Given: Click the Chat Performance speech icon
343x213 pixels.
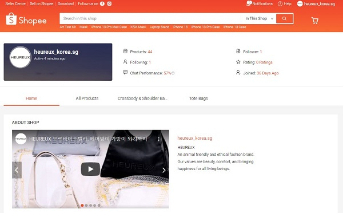Looking at the screenshot, I should (125, 72).
